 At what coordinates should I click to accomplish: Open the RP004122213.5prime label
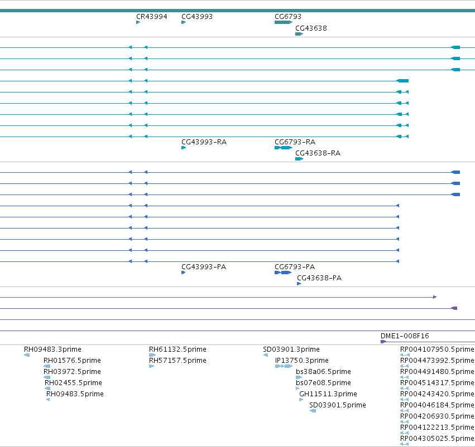coord(437,427)
